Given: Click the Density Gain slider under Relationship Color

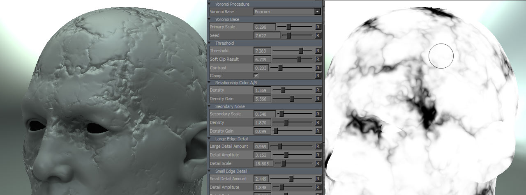Looking at the screenshot, I should 292,99.
